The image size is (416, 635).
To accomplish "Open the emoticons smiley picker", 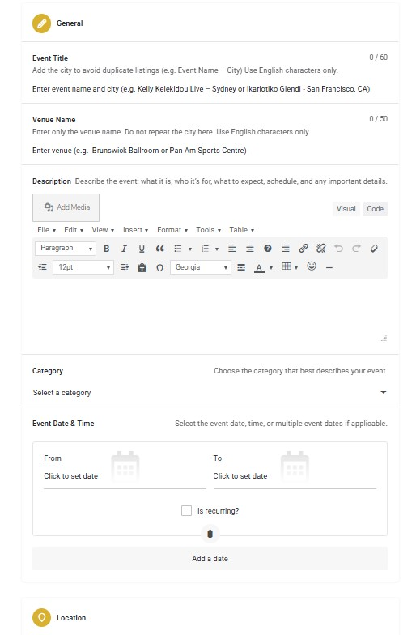I will (312, 266).
